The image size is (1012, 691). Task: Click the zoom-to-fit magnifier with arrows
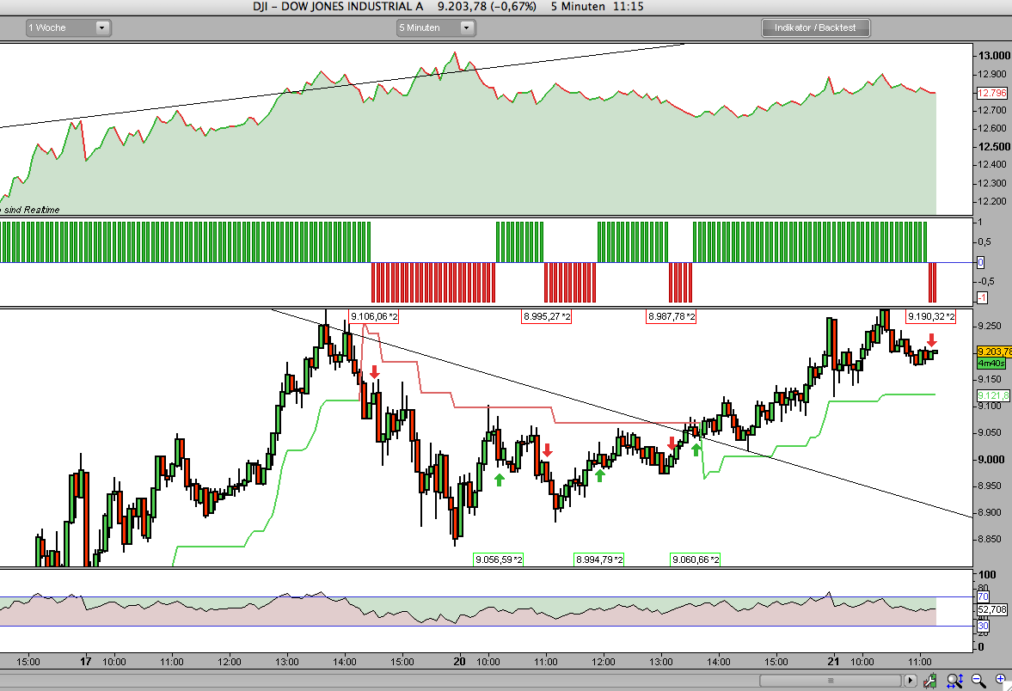click(x=954, y=680)
